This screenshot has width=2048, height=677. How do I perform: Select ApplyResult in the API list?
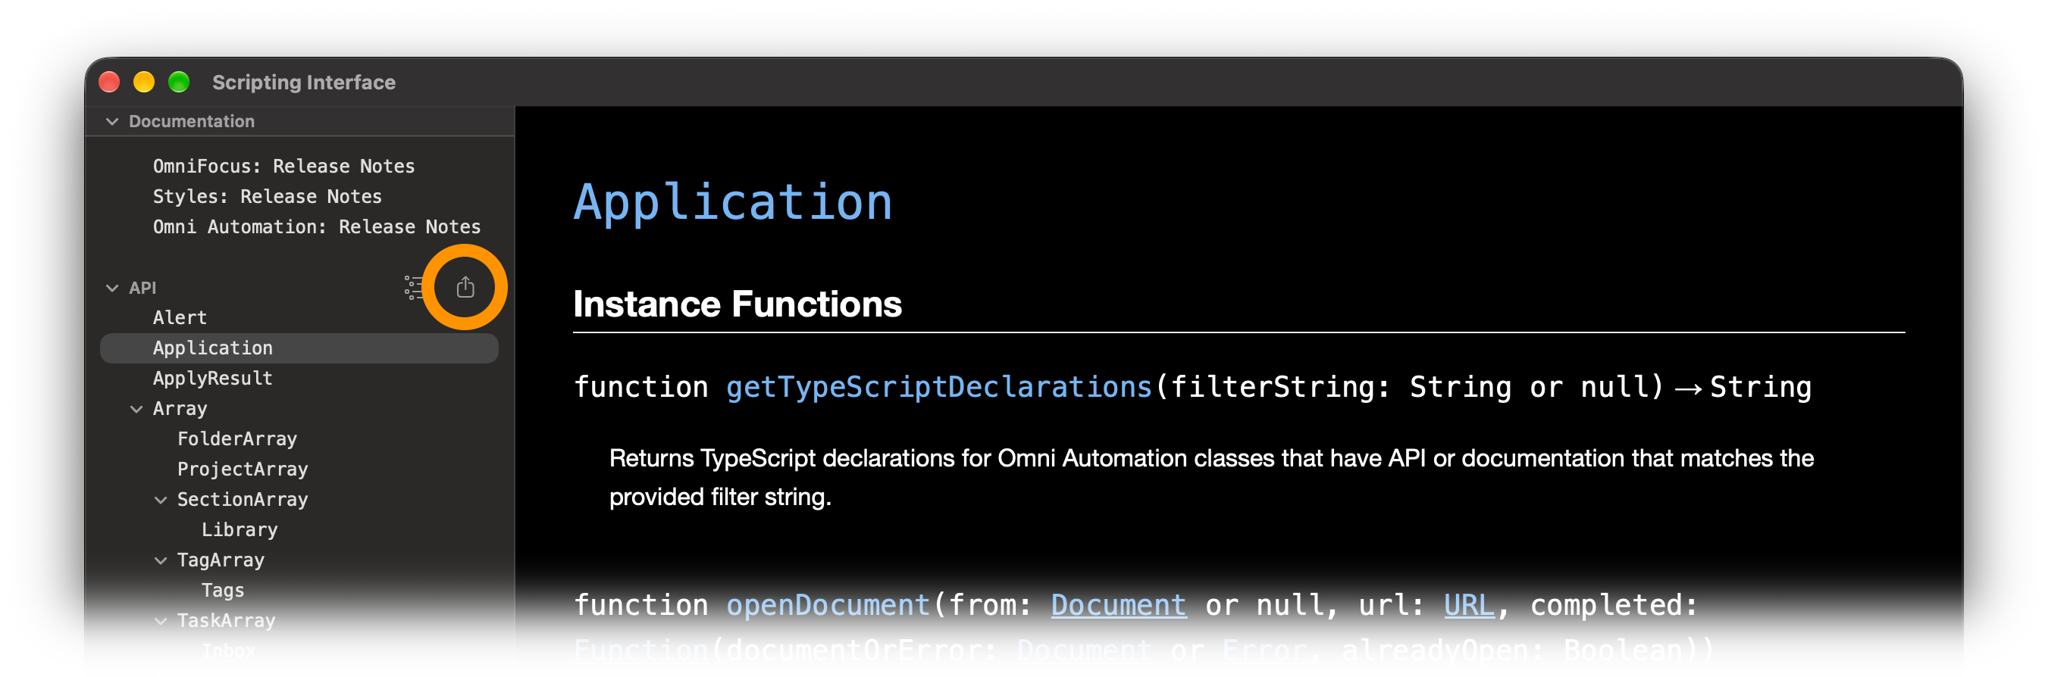[212, 378]
